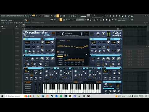Toggle the LFO2 power button

[x=120, y=68]
